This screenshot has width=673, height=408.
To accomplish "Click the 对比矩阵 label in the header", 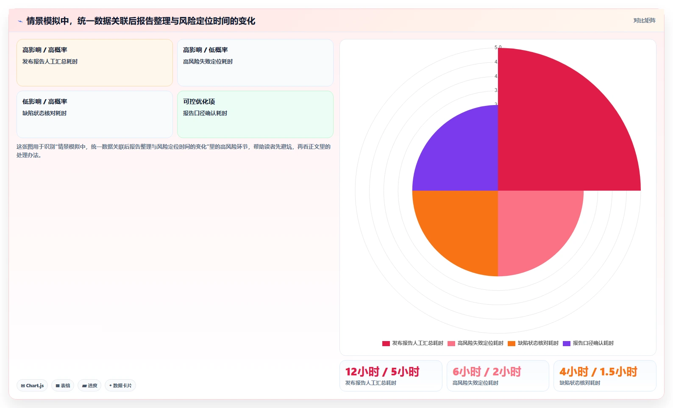I will pyautogui.click(x=644, y=20).
